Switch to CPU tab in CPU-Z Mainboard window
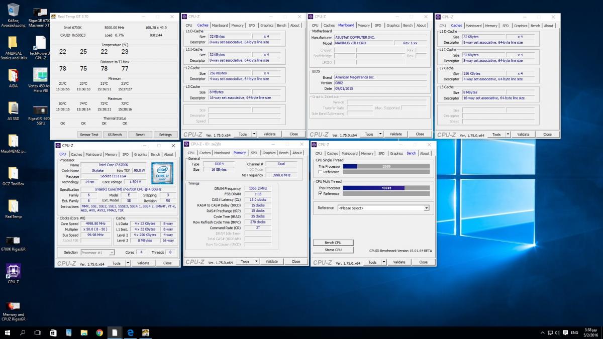 click(x=315, y=25)
